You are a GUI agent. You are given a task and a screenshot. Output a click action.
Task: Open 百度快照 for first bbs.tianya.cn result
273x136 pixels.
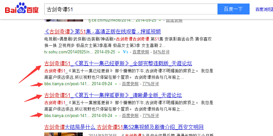coord(130,84)
